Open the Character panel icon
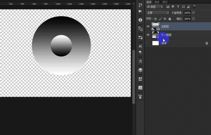The image size is (211, 135). tap(140, 46)
